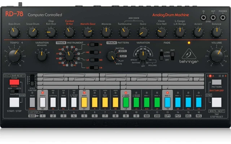Flip the LC / CB voice switch
The width and height of the screenshot is (231, 144).
(94, 68)
